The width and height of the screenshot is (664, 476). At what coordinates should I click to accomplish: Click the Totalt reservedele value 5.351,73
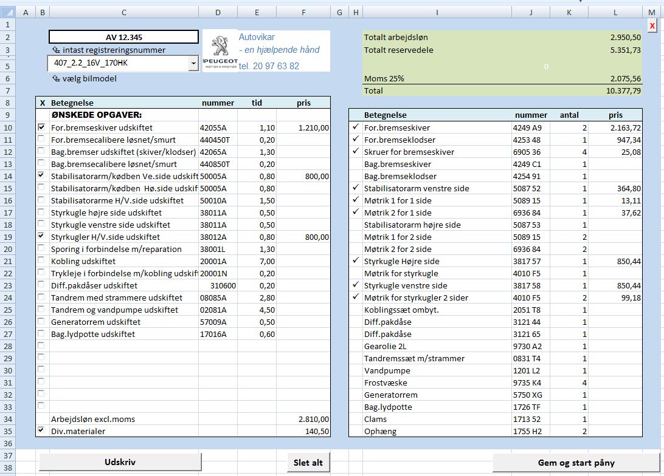click(626, 50)
